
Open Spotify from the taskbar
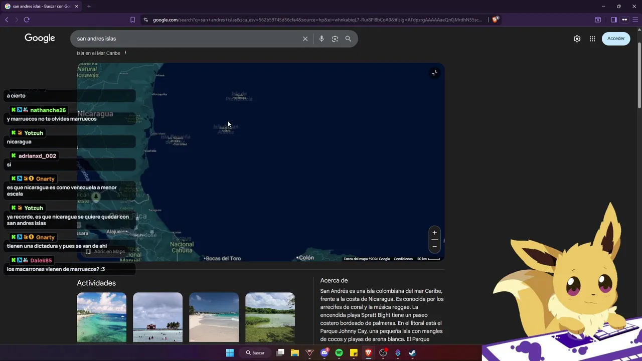[339, 353]
